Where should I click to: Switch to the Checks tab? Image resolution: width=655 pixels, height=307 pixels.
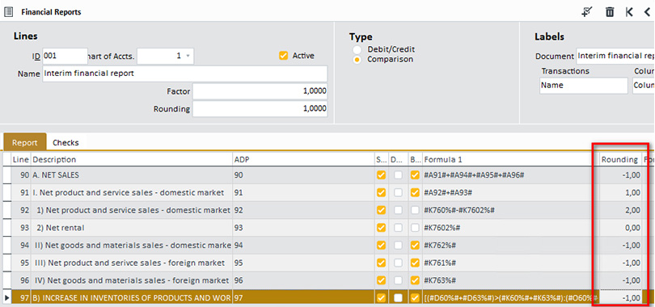pos(65,142)
